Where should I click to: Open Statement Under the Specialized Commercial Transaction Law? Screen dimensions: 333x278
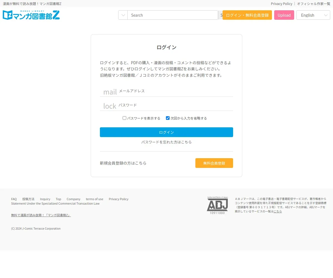[x=55, y=203]
